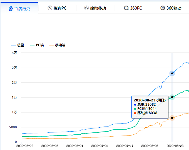Image resolution: width=189 pixels, height=150 pixels.
Task: Hide the PC端 series via legend
Action: click(x=37, y=45)
